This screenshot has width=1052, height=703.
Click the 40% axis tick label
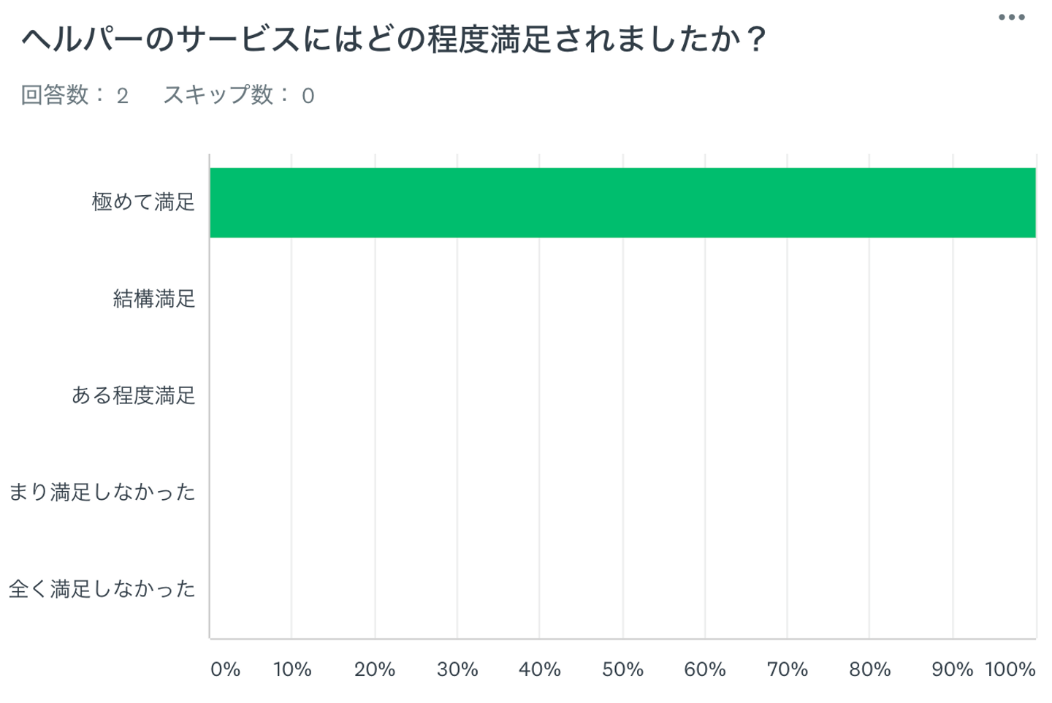[540, 669]
